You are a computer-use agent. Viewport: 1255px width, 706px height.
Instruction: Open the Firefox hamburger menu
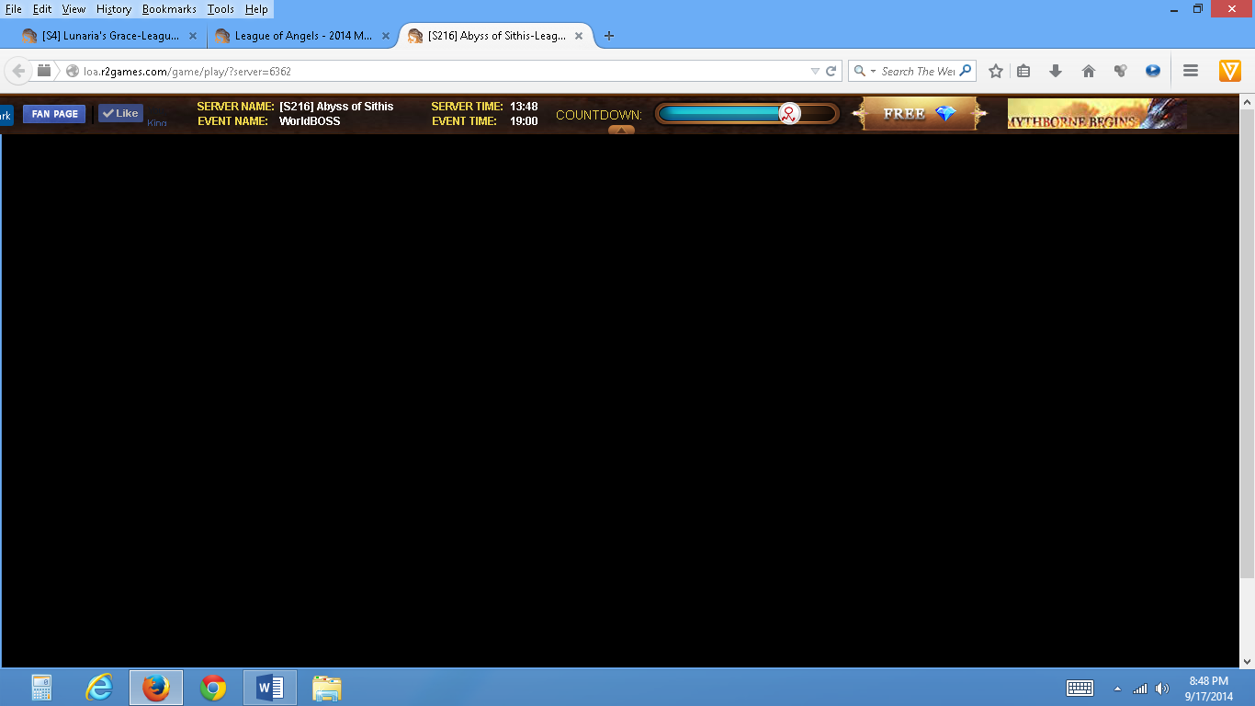click(1191, 71)
